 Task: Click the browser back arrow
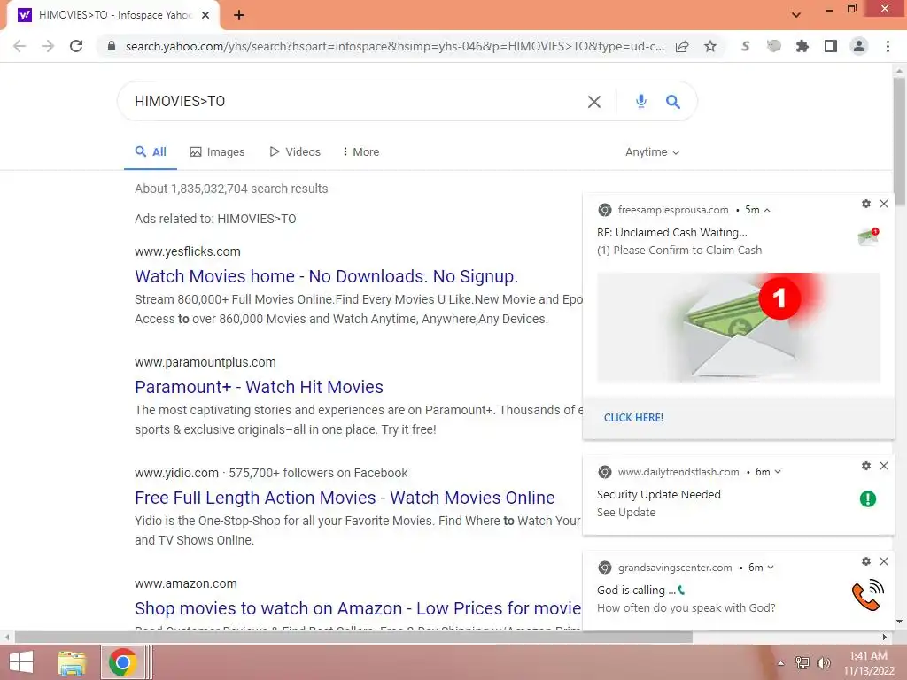point(19,46)
